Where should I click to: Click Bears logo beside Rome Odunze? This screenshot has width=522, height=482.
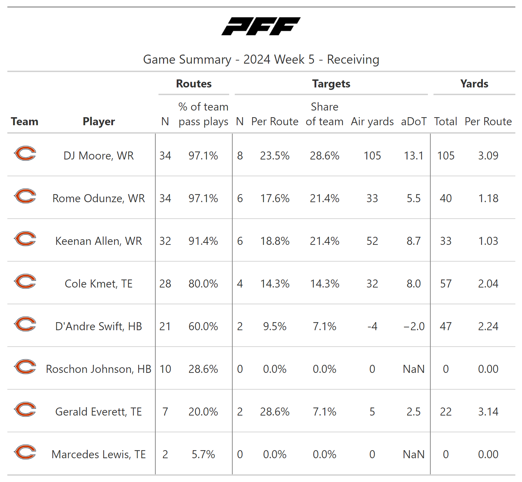[x=25, y=196]
